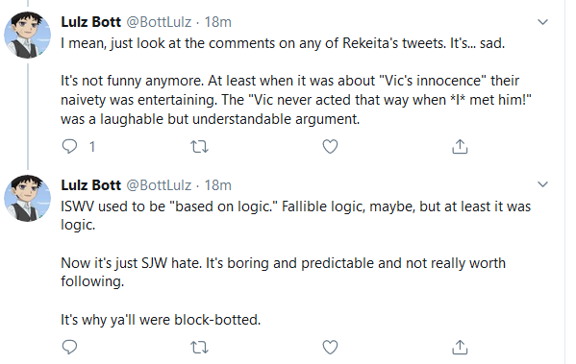This screenshot has height=364, width=576.
Task: Open the first tweet's chevron options menu
Action: tap(542, 22)
